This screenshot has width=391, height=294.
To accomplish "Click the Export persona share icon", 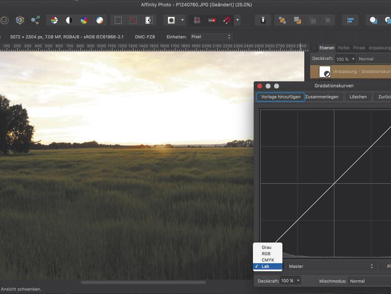I will tap(35, 20).
